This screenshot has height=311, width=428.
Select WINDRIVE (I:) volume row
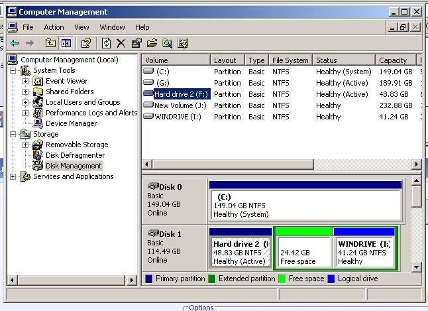tap(281, 117)
